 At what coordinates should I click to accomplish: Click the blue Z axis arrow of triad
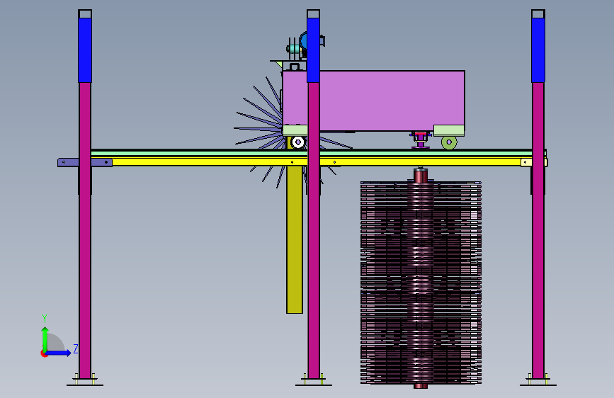point(59,353)
